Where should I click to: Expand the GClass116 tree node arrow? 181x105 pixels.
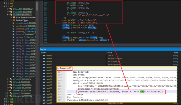[8, 12]
